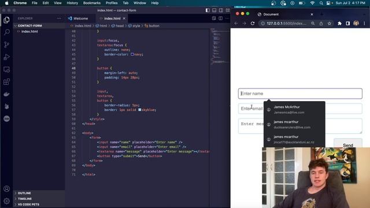Open the Extensions view
The height and width of the screenshot is (208, 370).
pyautogui.click(x=6, y=82)
